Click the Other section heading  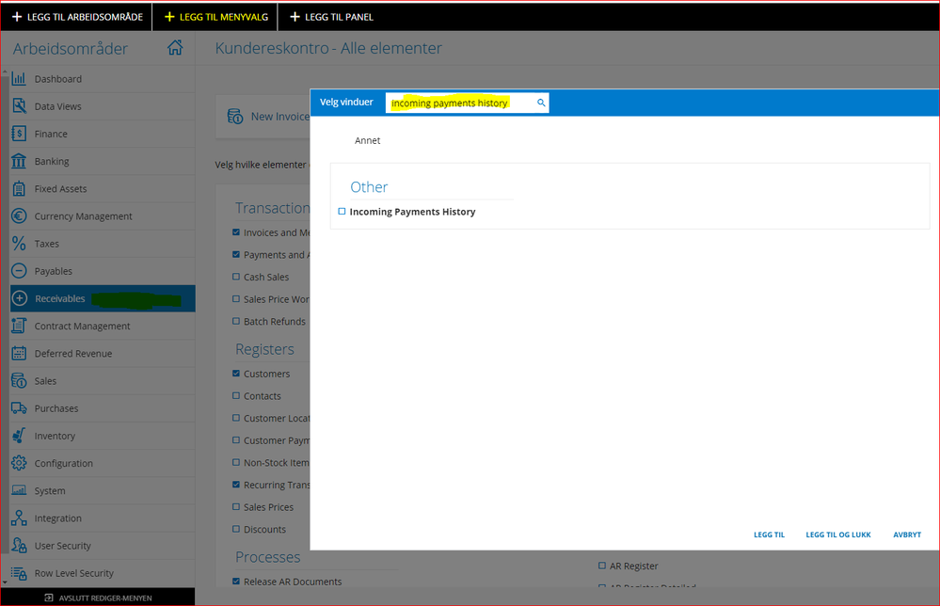[x=369, y=187]
